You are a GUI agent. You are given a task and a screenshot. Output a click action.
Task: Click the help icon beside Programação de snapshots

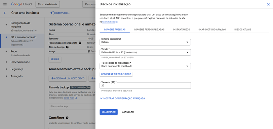80,43
